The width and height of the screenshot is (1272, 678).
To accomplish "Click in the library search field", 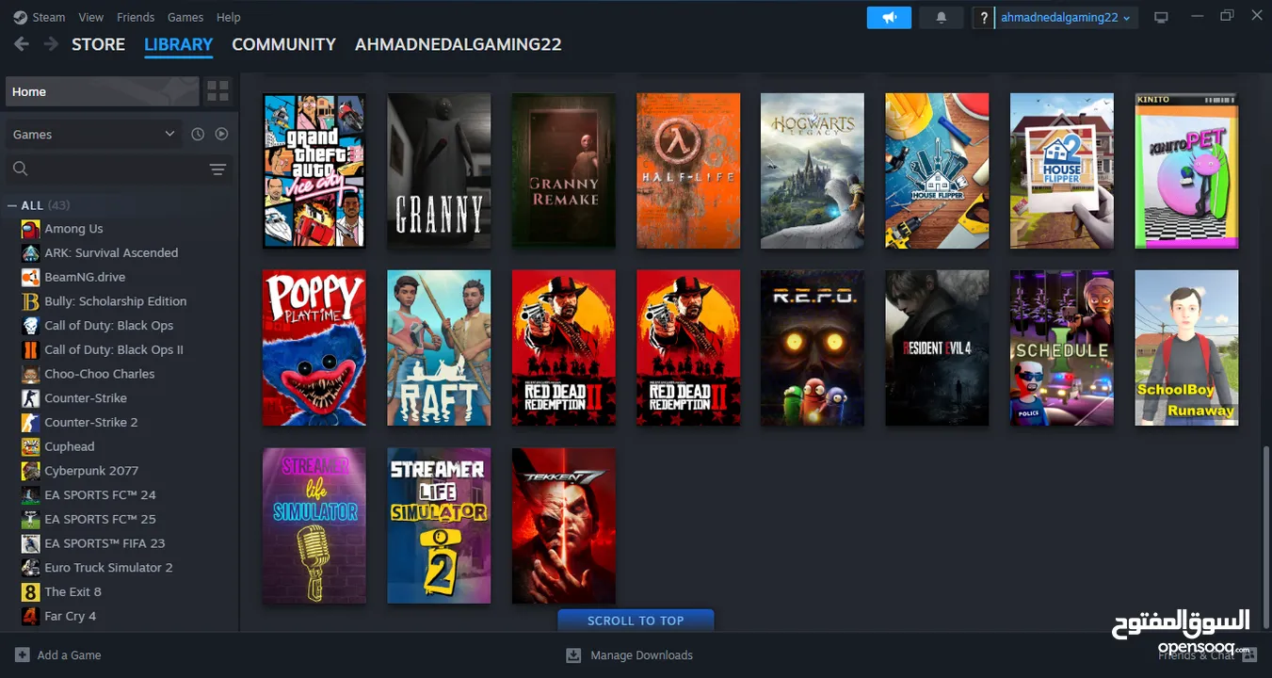I will pyautogui.click(x=119, y=169).
